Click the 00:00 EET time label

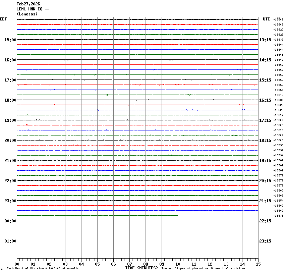[10, 221]
